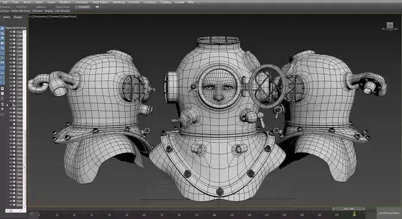Click Display All icon in scene explorer
The image size is (402, 219).
(x=2, y=88)
